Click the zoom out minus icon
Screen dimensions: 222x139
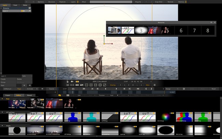point(86,85)
